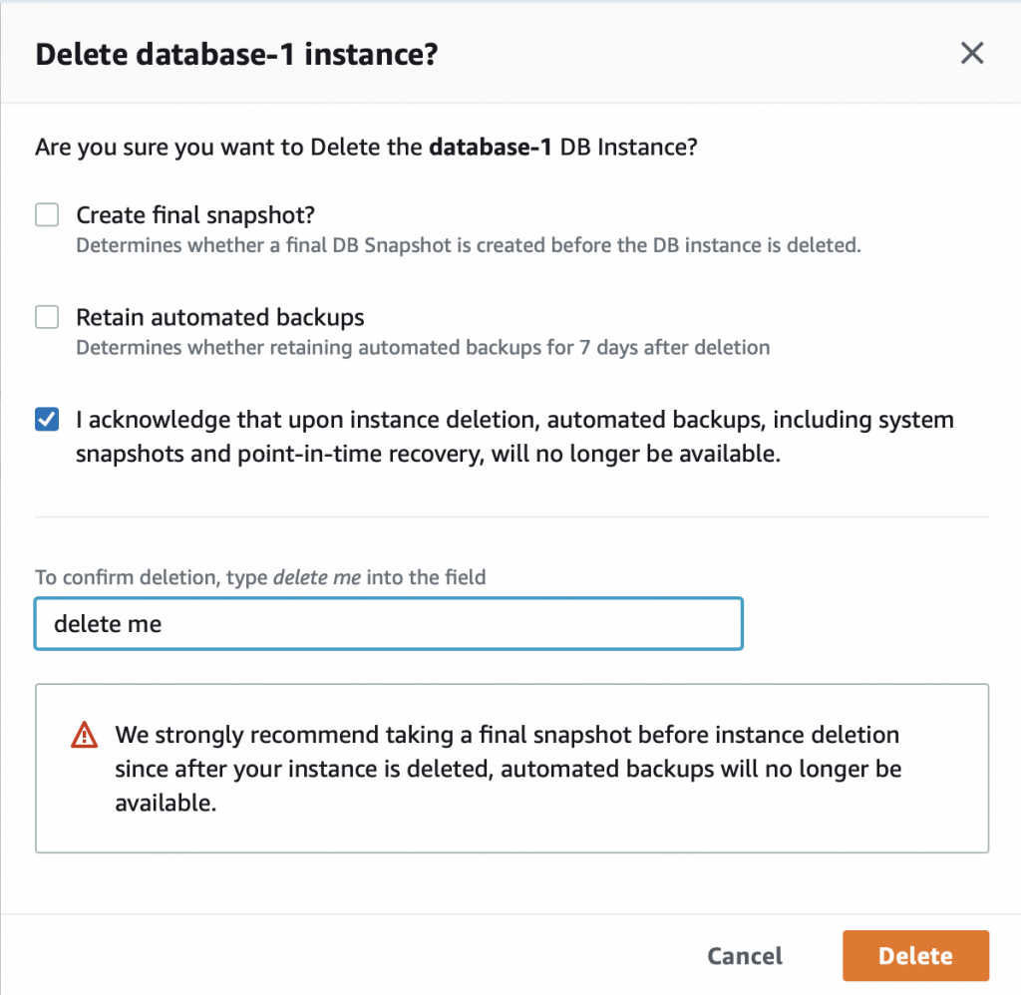Screen dimensions: 1021x995
Task: Select the 'Delete database-1 instance?' dialog title
Action: [x=236, y=54]
